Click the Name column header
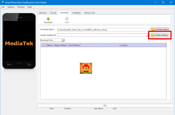175x115 pixels. click(x=49, y=45)
